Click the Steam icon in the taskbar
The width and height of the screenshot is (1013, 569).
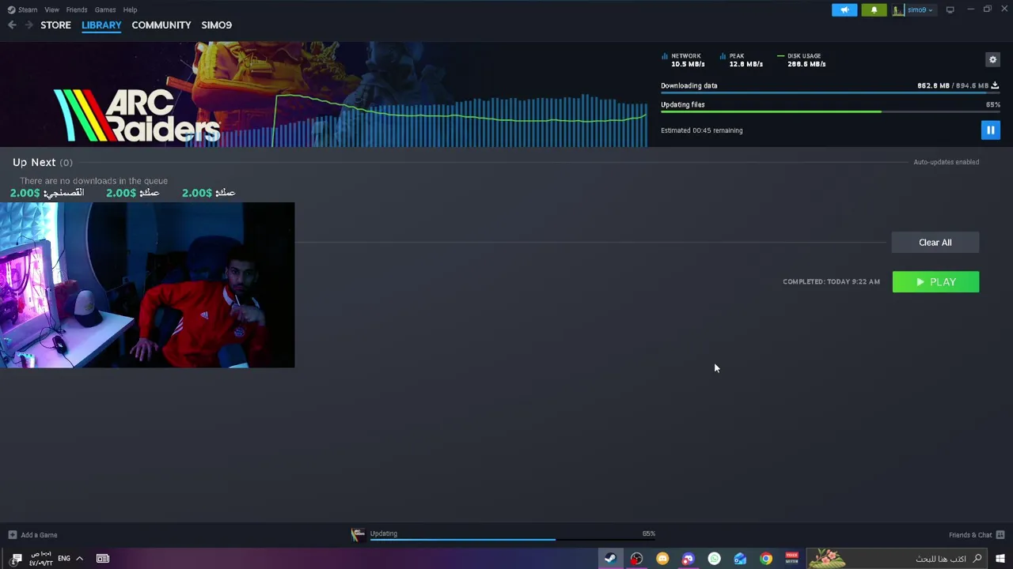point(610,559)
